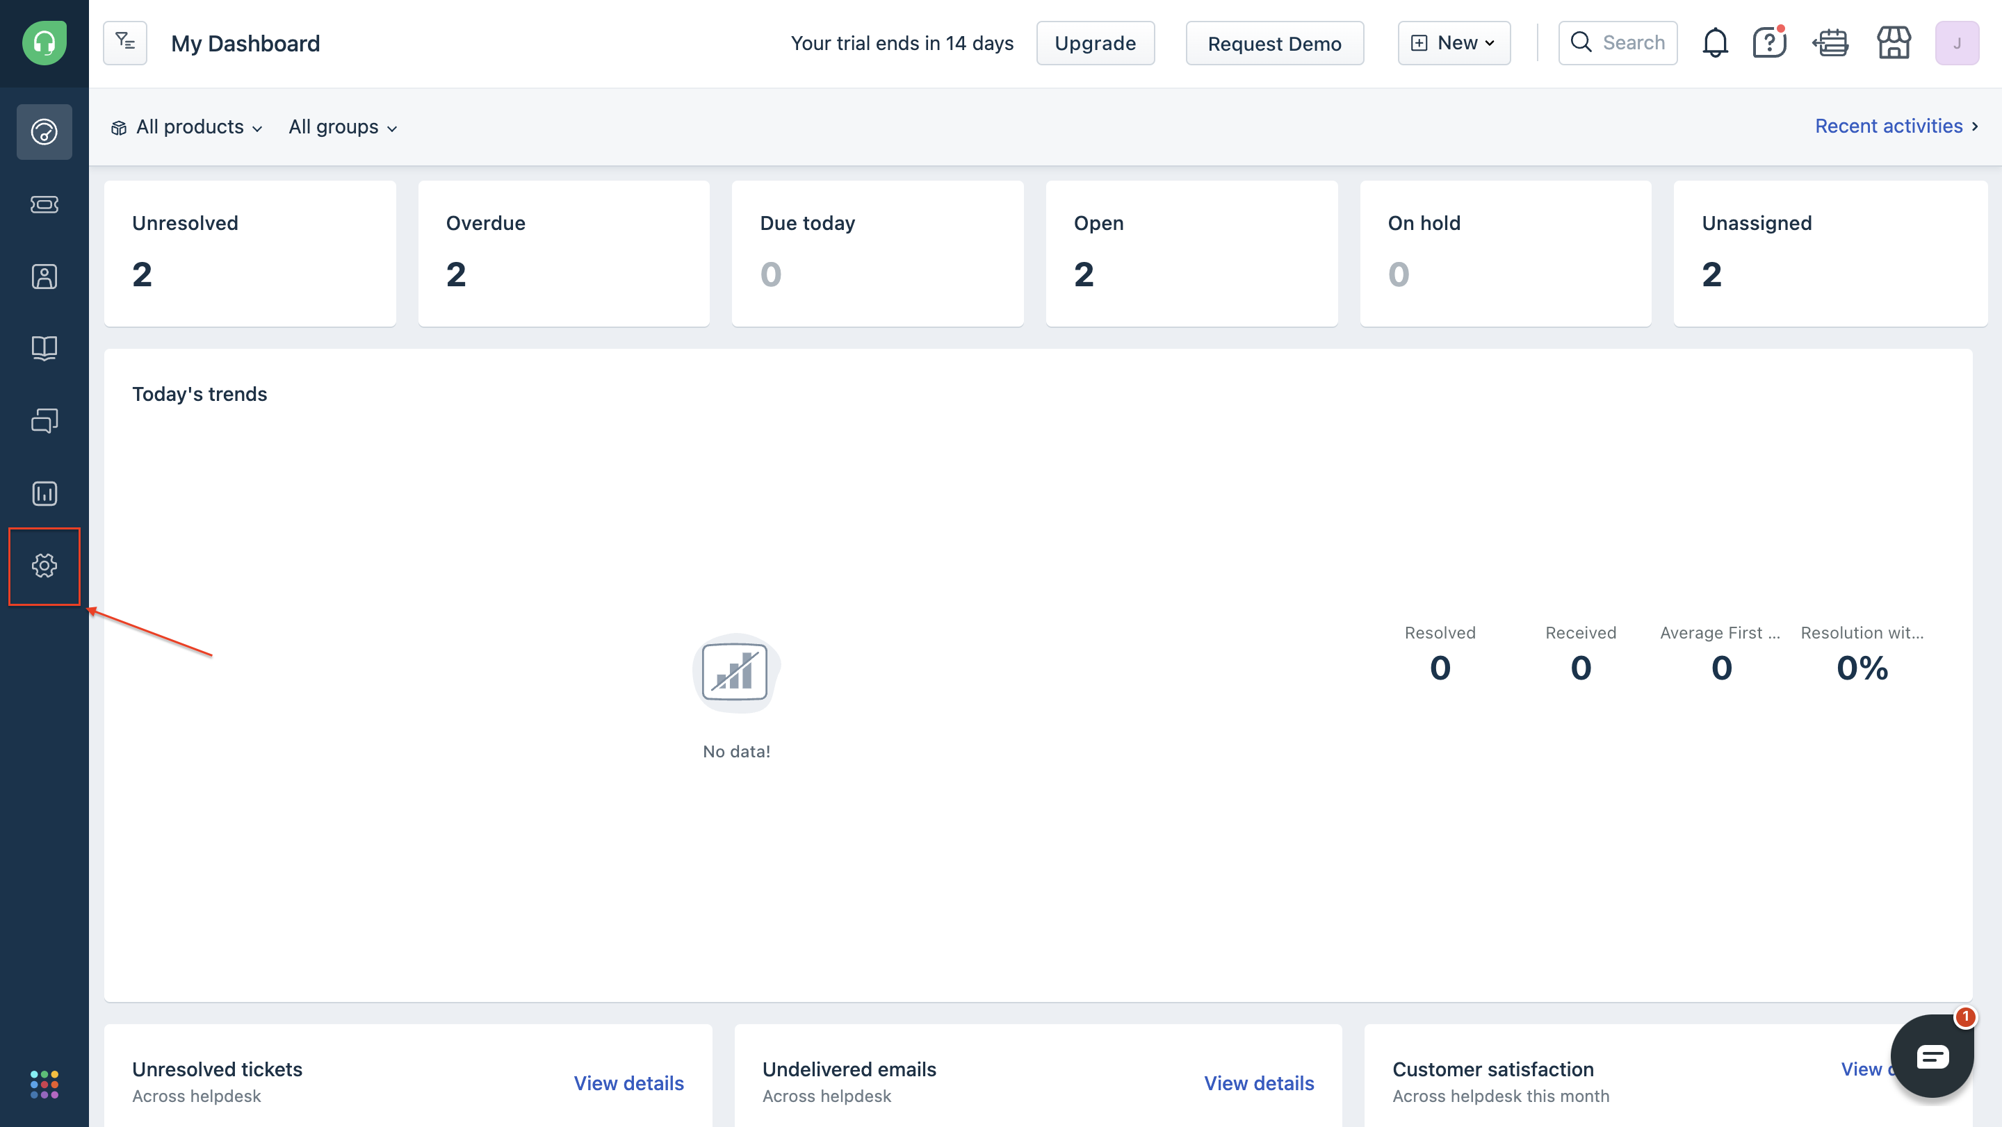Viewport: 2002px width, 1127px height.
Task: Open the Marketplace store icon
Action: 1893,42
